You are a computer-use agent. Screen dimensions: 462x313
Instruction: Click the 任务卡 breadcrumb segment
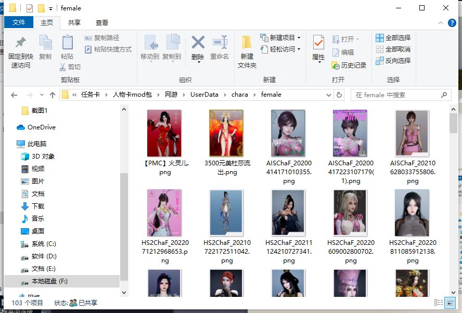[x=91, y=95]
